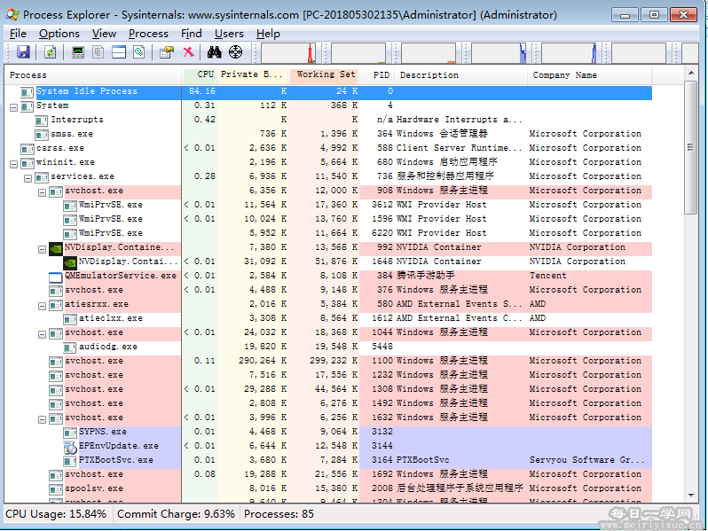Open the File menu

tap(18, 34)
